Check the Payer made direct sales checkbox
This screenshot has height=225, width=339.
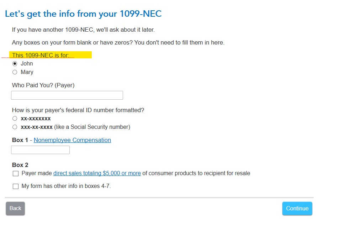point(16,174)
